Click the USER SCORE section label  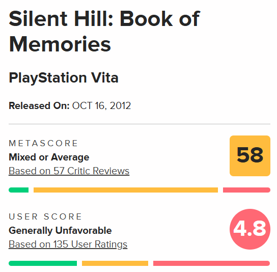point(45,216)
